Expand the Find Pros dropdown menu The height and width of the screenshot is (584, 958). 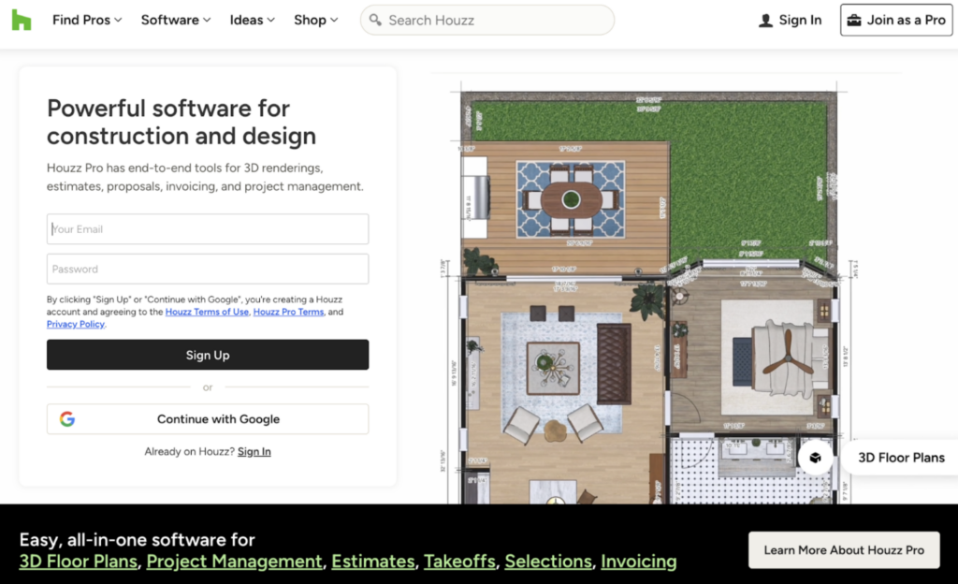tap(87, 20)
